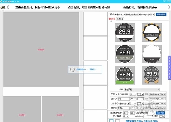Click the 白边大小 border size input

[x=145, y=116]
